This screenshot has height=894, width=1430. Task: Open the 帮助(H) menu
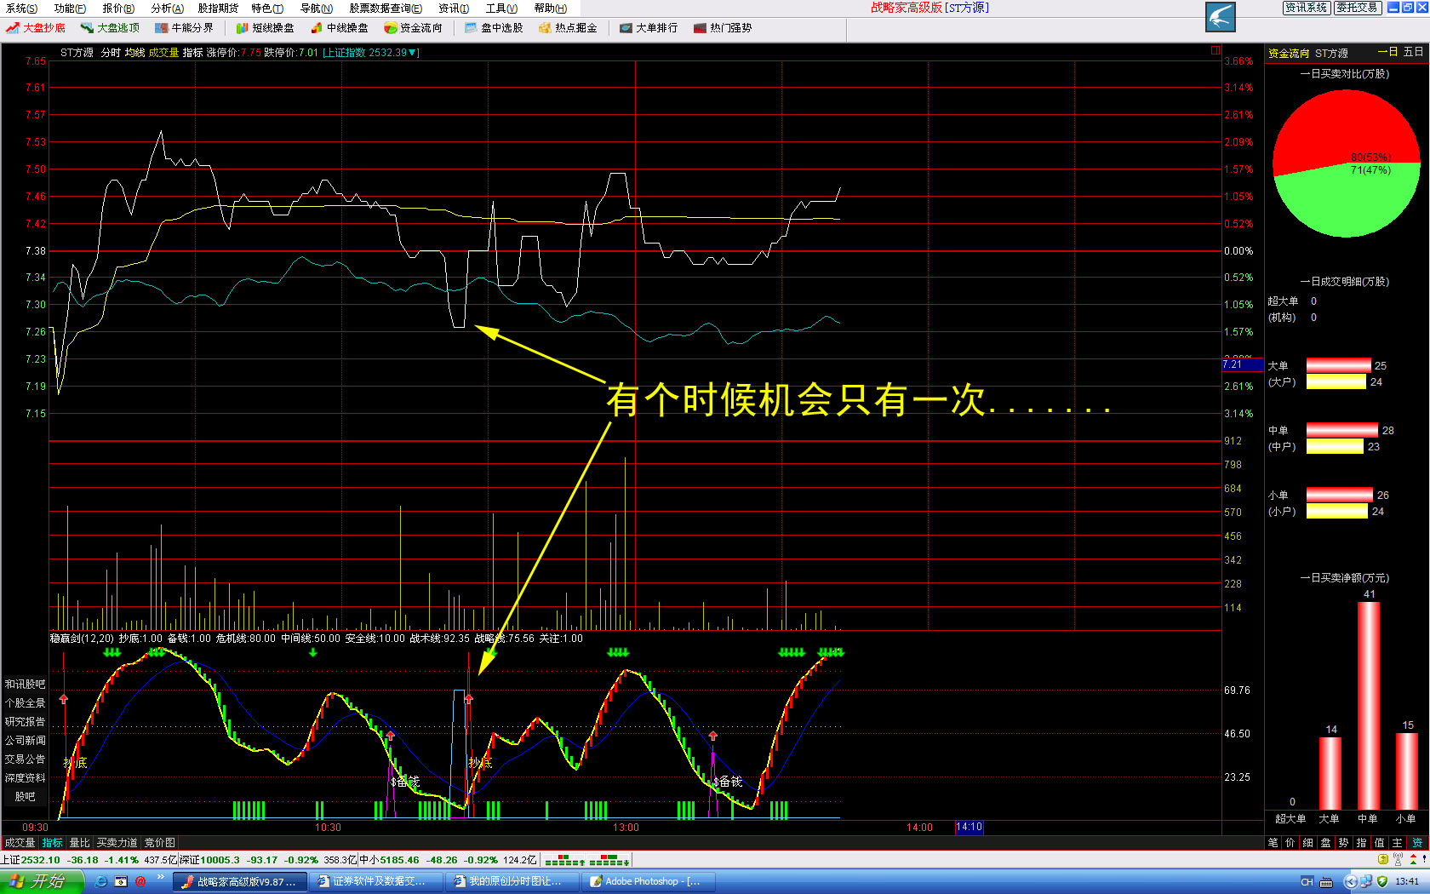click(x=551, y=9)
